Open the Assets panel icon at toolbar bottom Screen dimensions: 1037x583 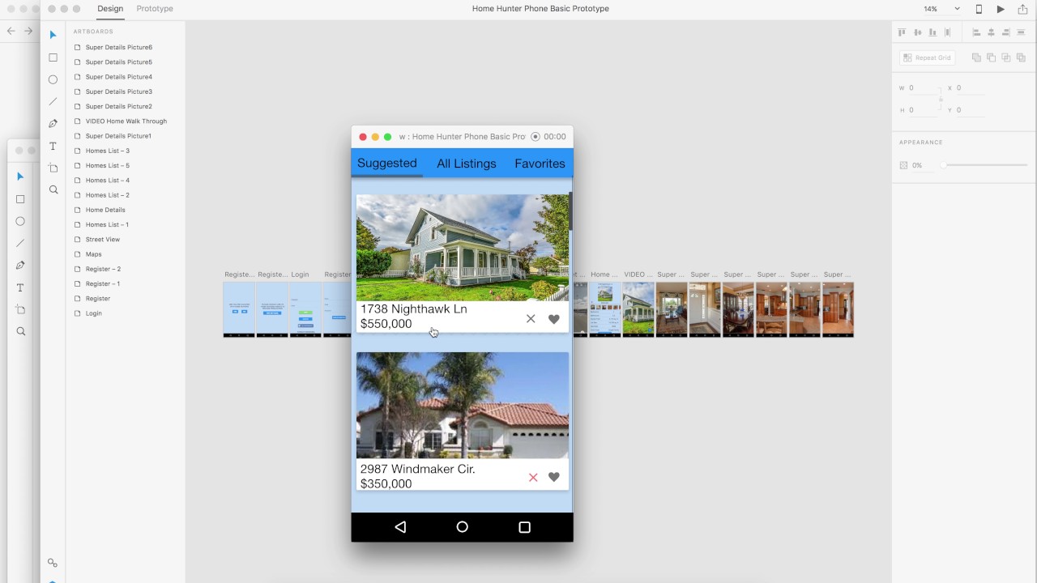(x=53, y=563)
